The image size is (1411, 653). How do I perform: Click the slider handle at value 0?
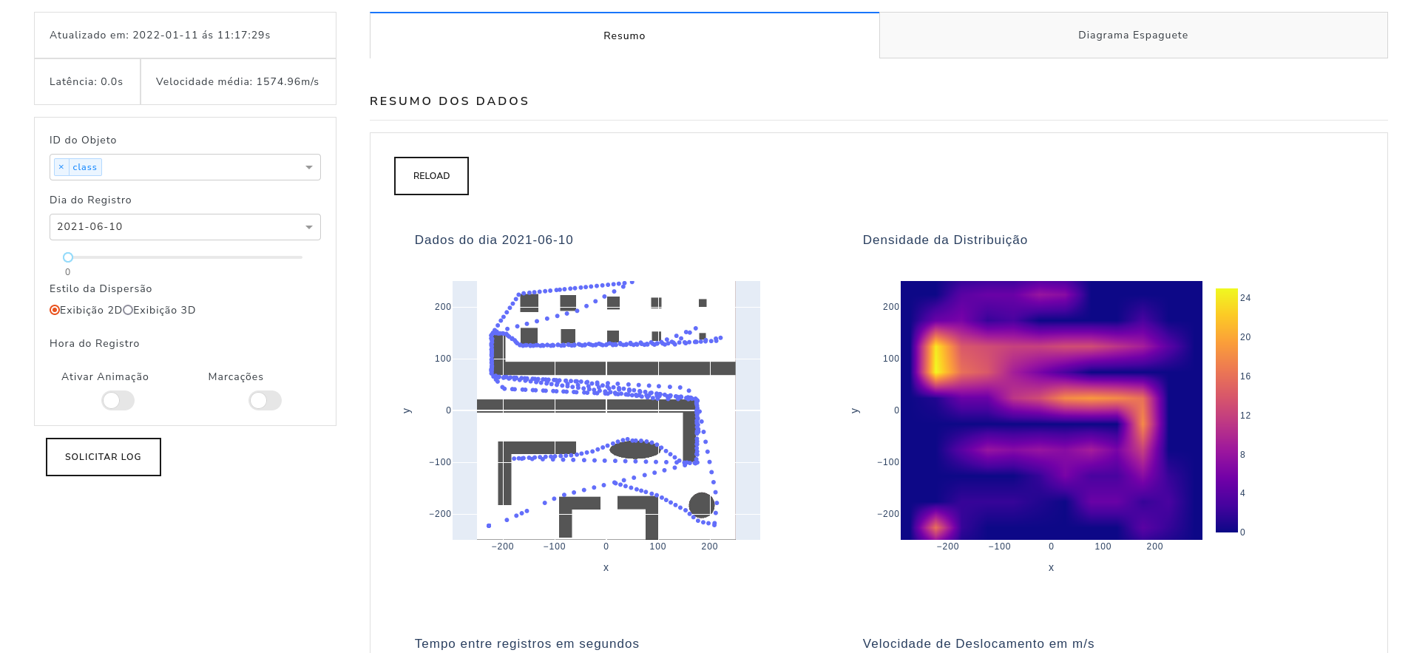click(68, 257)
